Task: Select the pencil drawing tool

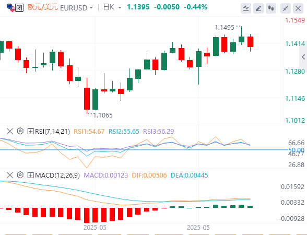Action: point(258,8)
